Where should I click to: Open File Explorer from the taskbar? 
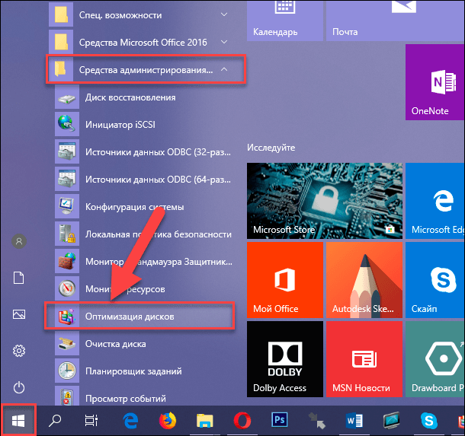click(204, 421)
